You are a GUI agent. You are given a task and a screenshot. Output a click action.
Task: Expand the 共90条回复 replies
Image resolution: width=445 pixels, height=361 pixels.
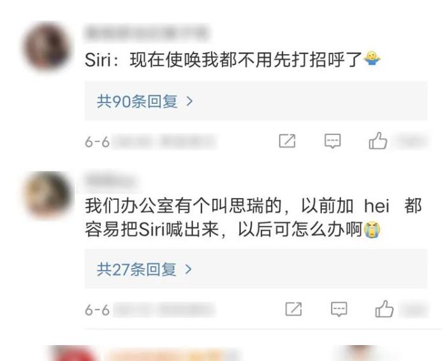(256, 101)
